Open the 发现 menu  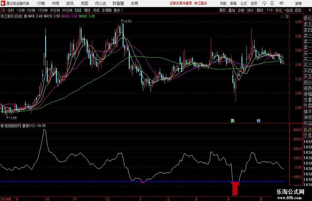pos(85,3)
